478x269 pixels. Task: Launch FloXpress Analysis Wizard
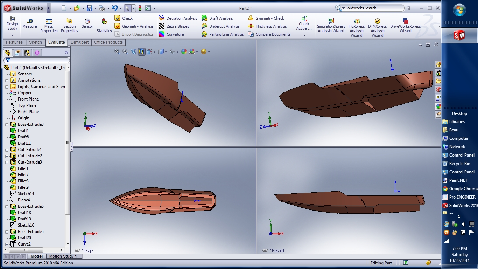[x=357, y=28]
